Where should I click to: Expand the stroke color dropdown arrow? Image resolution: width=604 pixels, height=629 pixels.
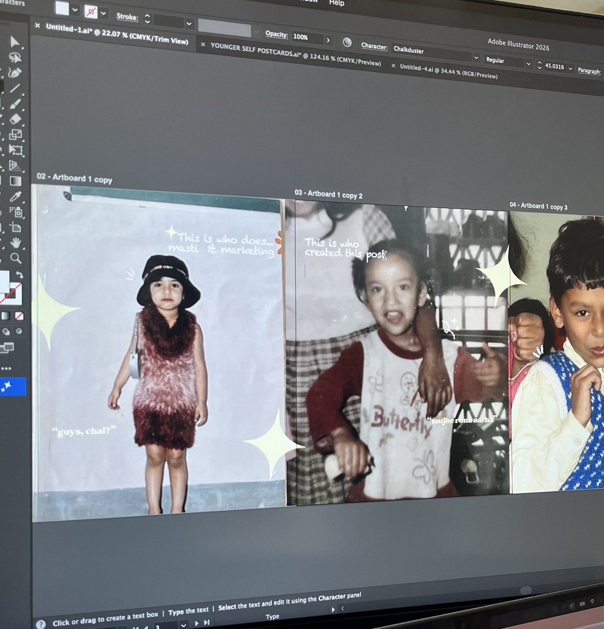coord(103,14)
